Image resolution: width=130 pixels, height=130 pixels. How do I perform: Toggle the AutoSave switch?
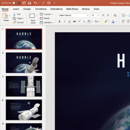click(16, 3)
